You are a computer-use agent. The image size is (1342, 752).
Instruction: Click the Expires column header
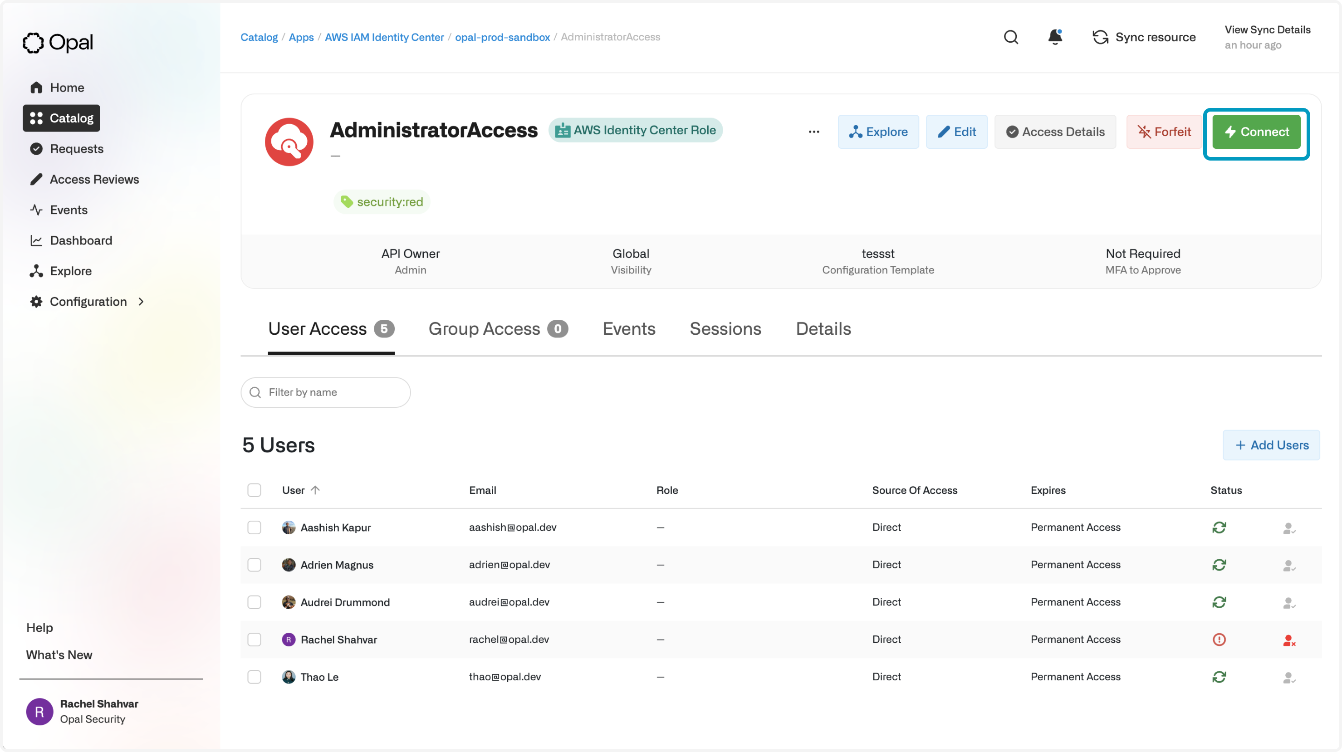click(1048, 490)
